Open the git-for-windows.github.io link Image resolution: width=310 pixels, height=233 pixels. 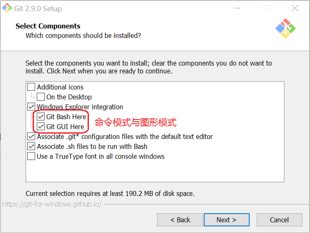[x=52, y=204]
